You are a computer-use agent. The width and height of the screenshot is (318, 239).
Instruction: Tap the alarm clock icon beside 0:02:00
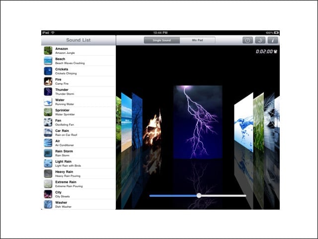pos(275,52)
